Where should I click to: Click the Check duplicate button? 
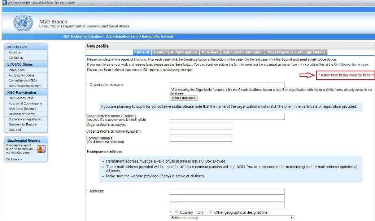pos(184,98)
